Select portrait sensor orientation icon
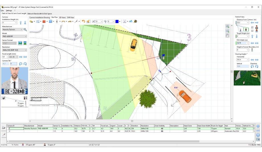Image resolution: width=262 pixels, height=152 pixels. (25, 43)
